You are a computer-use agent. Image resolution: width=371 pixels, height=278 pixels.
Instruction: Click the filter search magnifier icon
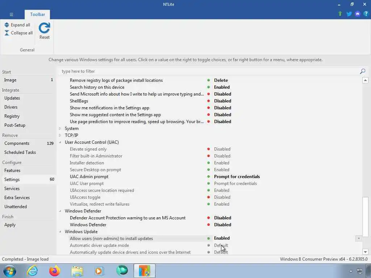tap(362, 71)
